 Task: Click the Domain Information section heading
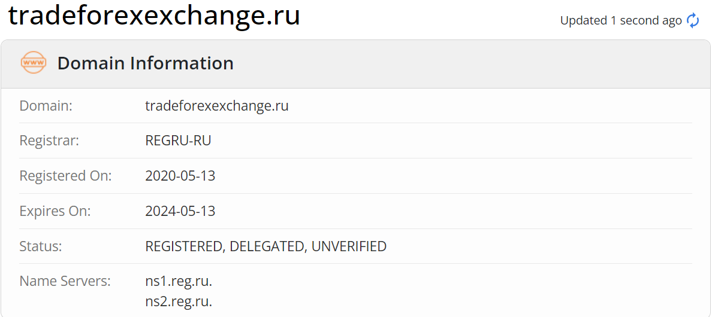click(x=145, y=63)
